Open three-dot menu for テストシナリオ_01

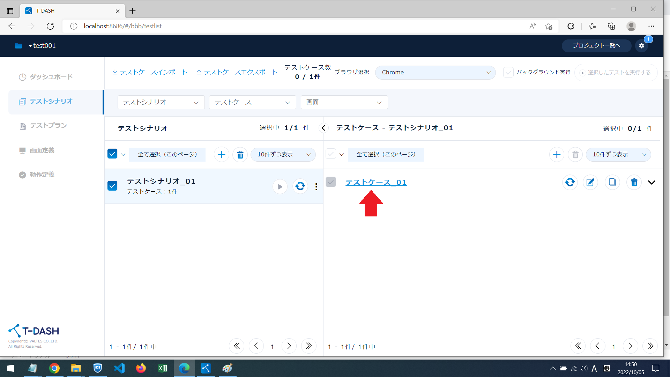click(316, 187)
